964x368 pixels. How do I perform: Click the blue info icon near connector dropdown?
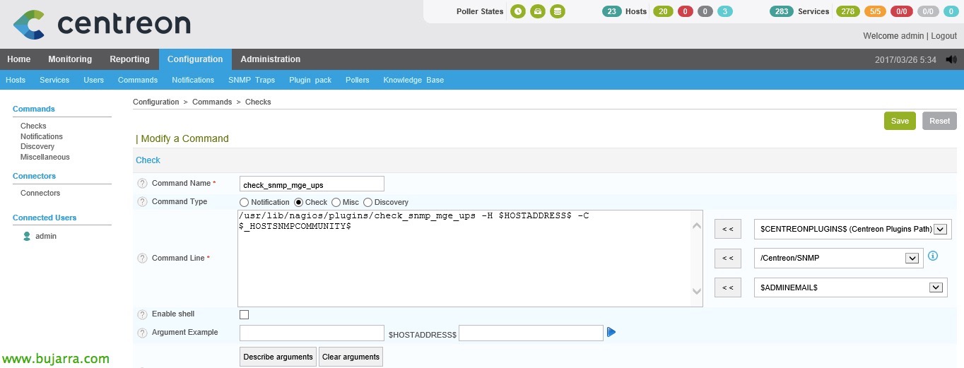point(932,256)
